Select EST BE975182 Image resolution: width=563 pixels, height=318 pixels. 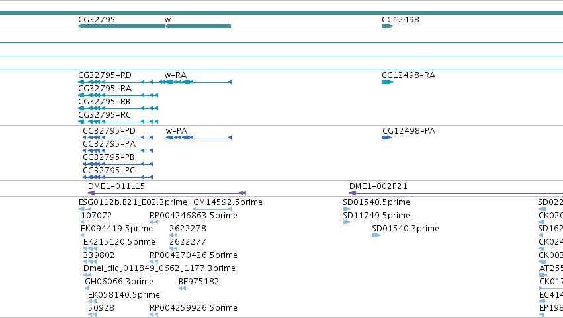click(198, 282)
